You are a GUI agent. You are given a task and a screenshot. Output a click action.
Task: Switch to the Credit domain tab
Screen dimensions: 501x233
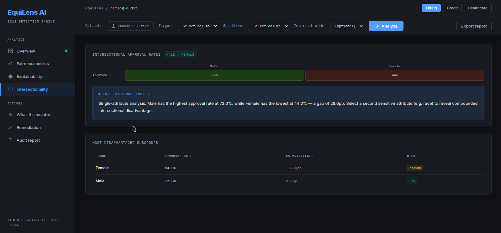click(x=452, y=8)
